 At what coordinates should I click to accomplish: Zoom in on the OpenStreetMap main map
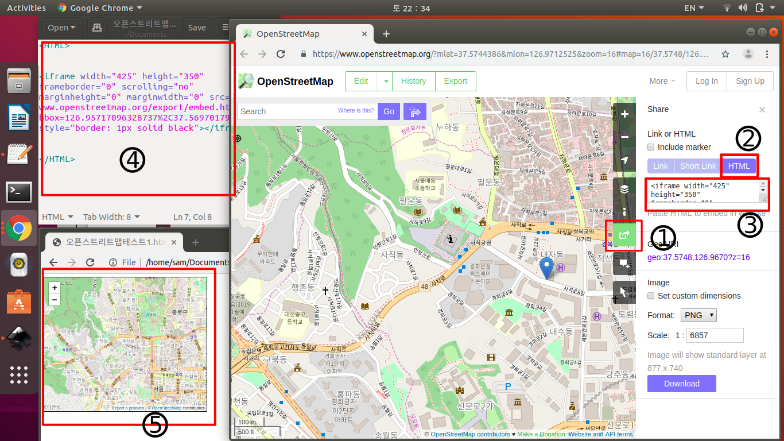coord(624,114)
